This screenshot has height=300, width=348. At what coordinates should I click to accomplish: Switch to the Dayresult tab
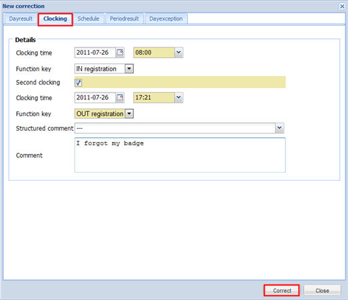pos(21,19)
